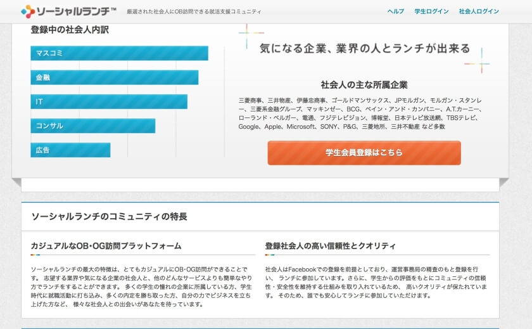
Task: Click the tagline 厳選された社会人にOB訪問できる就活支援コミュニティ
Action: [194, 11]
